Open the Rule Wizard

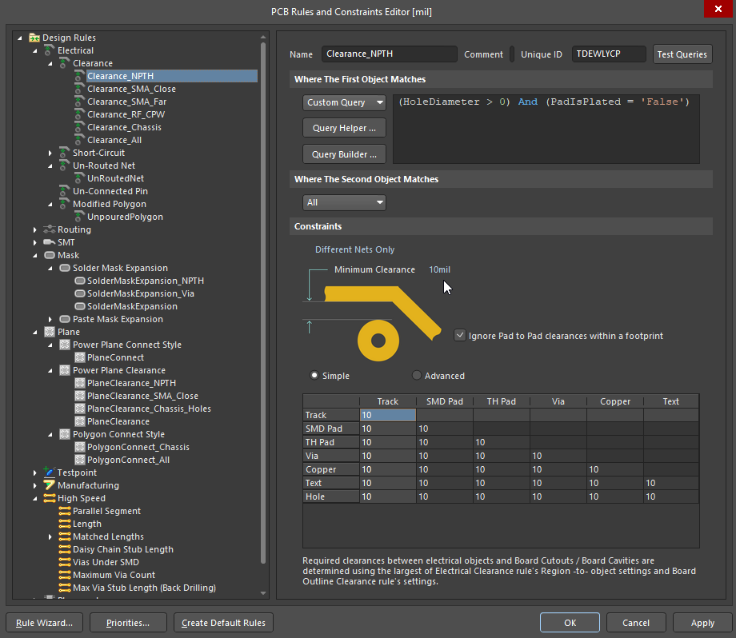click(43, 622)
